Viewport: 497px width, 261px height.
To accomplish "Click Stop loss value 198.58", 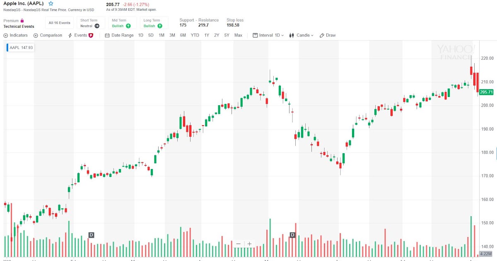I will click(x=233, y=25).
